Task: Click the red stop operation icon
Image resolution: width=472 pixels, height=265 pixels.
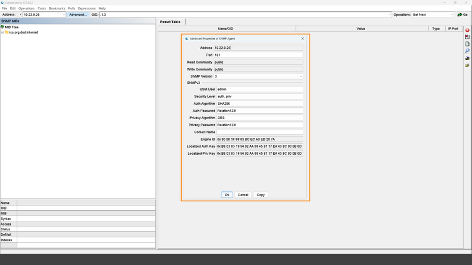Action: tap(467, 30)
